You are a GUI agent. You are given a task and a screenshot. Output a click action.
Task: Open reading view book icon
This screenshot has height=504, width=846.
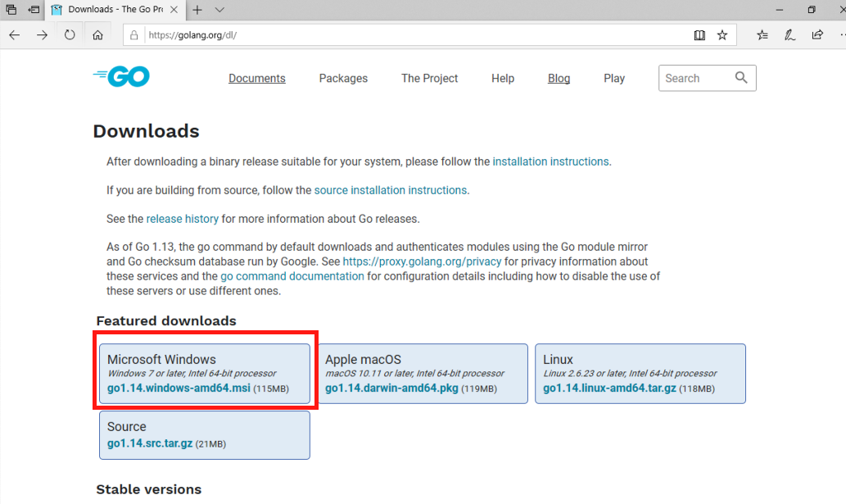pyautogui.click(x=699, y=35)
